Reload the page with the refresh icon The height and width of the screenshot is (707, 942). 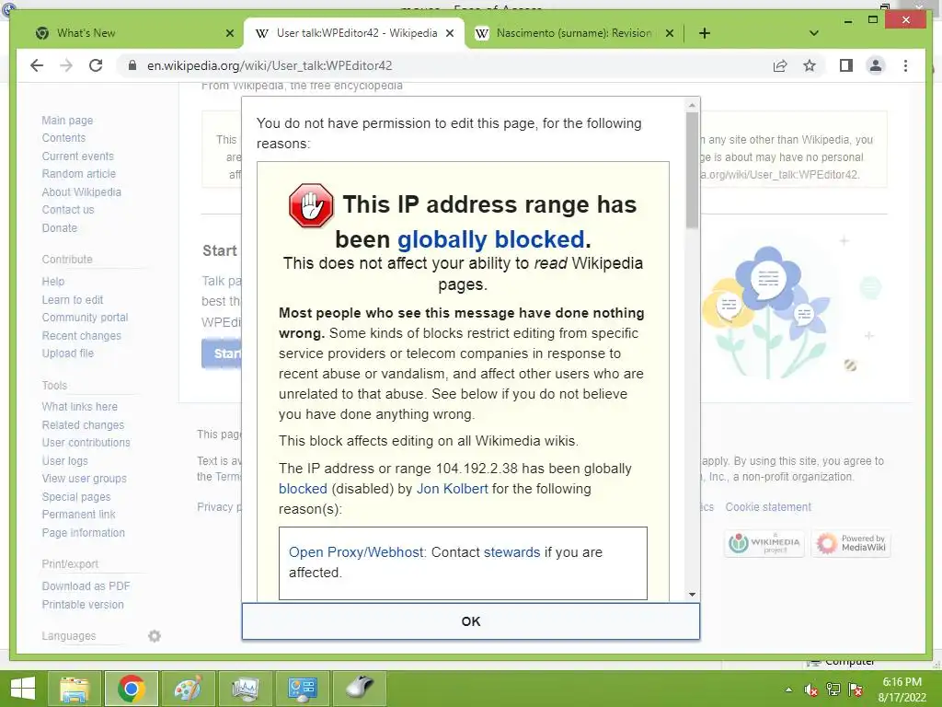coord(96,65)
